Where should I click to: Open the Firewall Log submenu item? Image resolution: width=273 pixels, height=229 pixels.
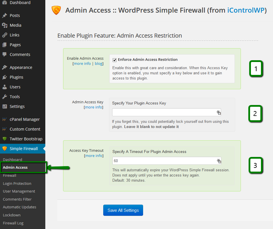(x=13, y=223)
